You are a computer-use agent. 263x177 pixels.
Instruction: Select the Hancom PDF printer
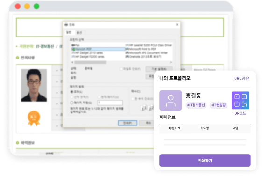pyautogui.click(x=98, y=49)
